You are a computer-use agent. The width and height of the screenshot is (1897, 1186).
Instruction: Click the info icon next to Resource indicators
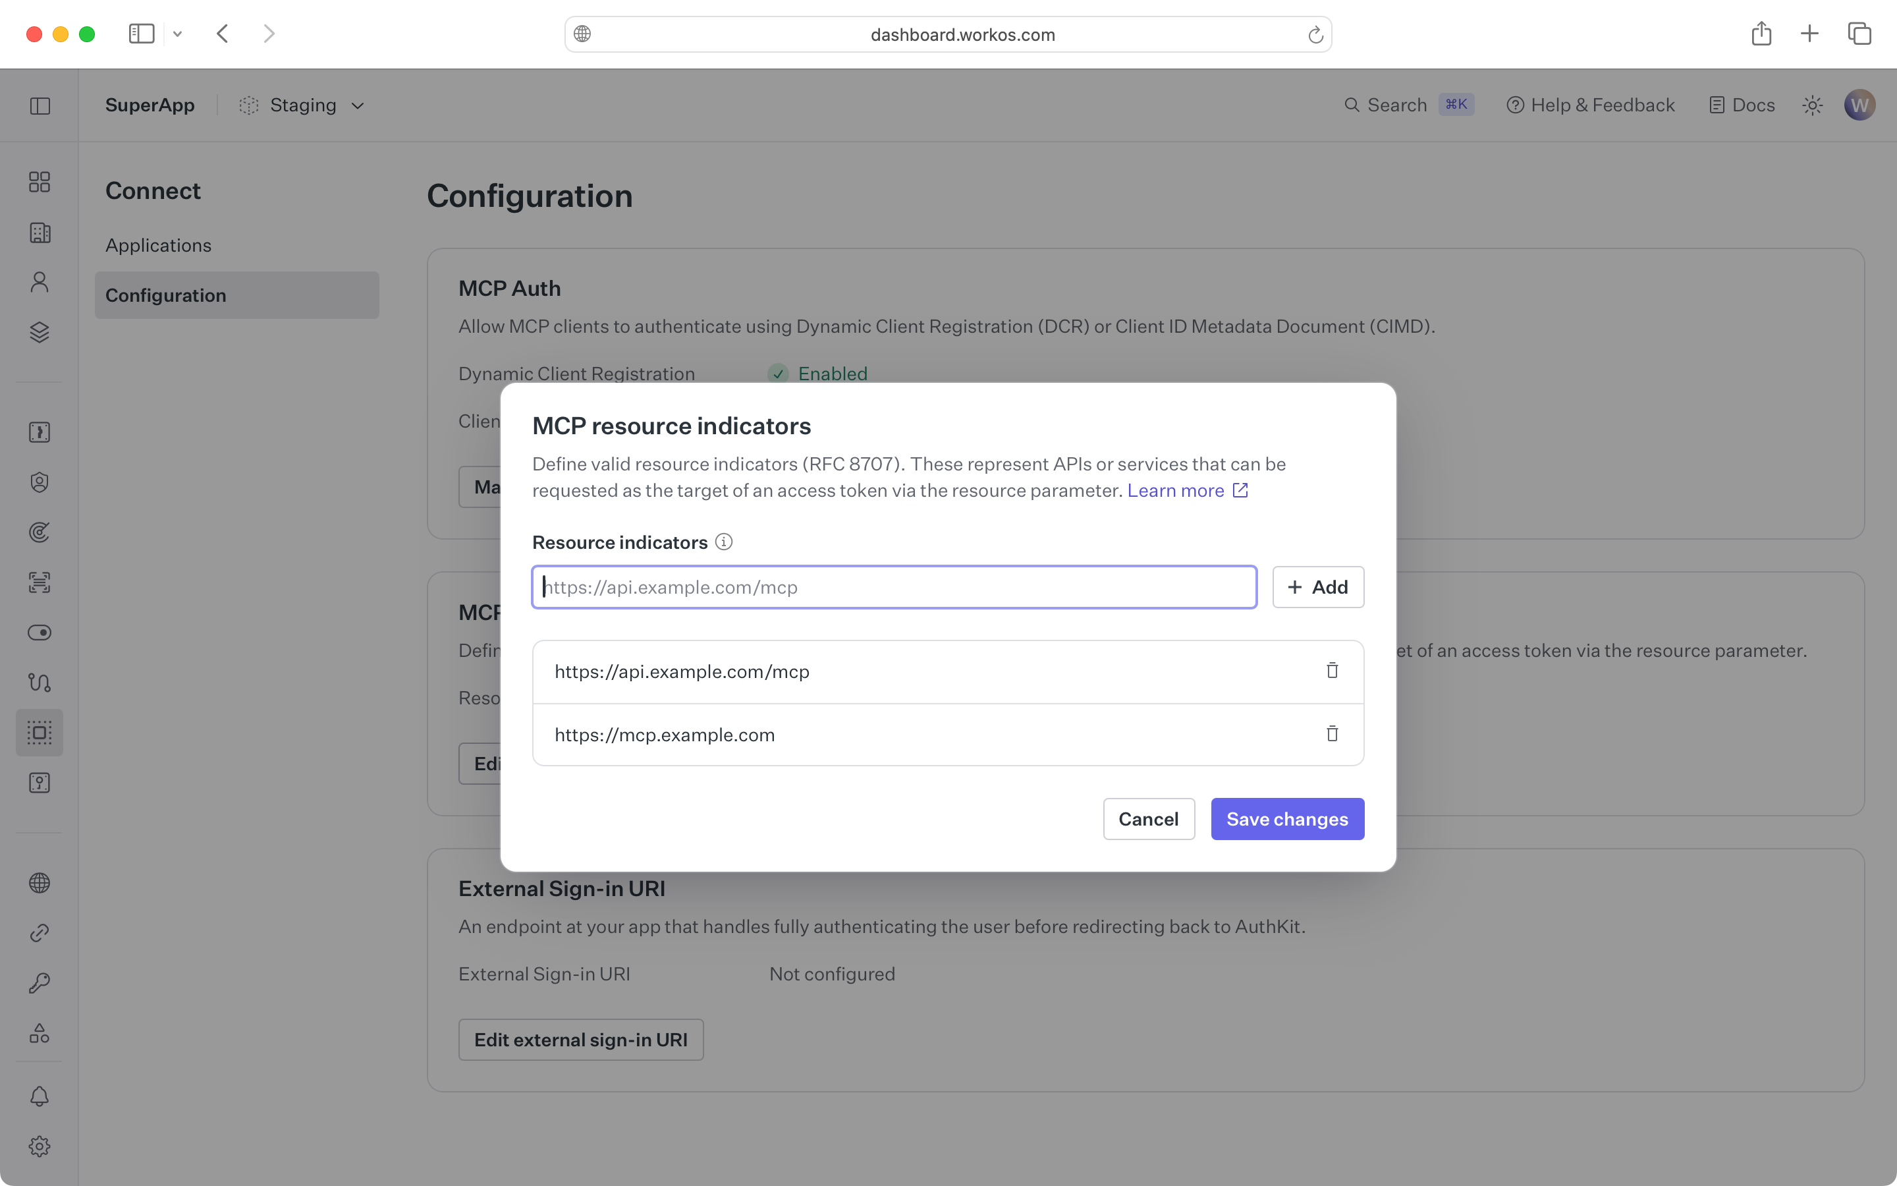click(725, 542)
